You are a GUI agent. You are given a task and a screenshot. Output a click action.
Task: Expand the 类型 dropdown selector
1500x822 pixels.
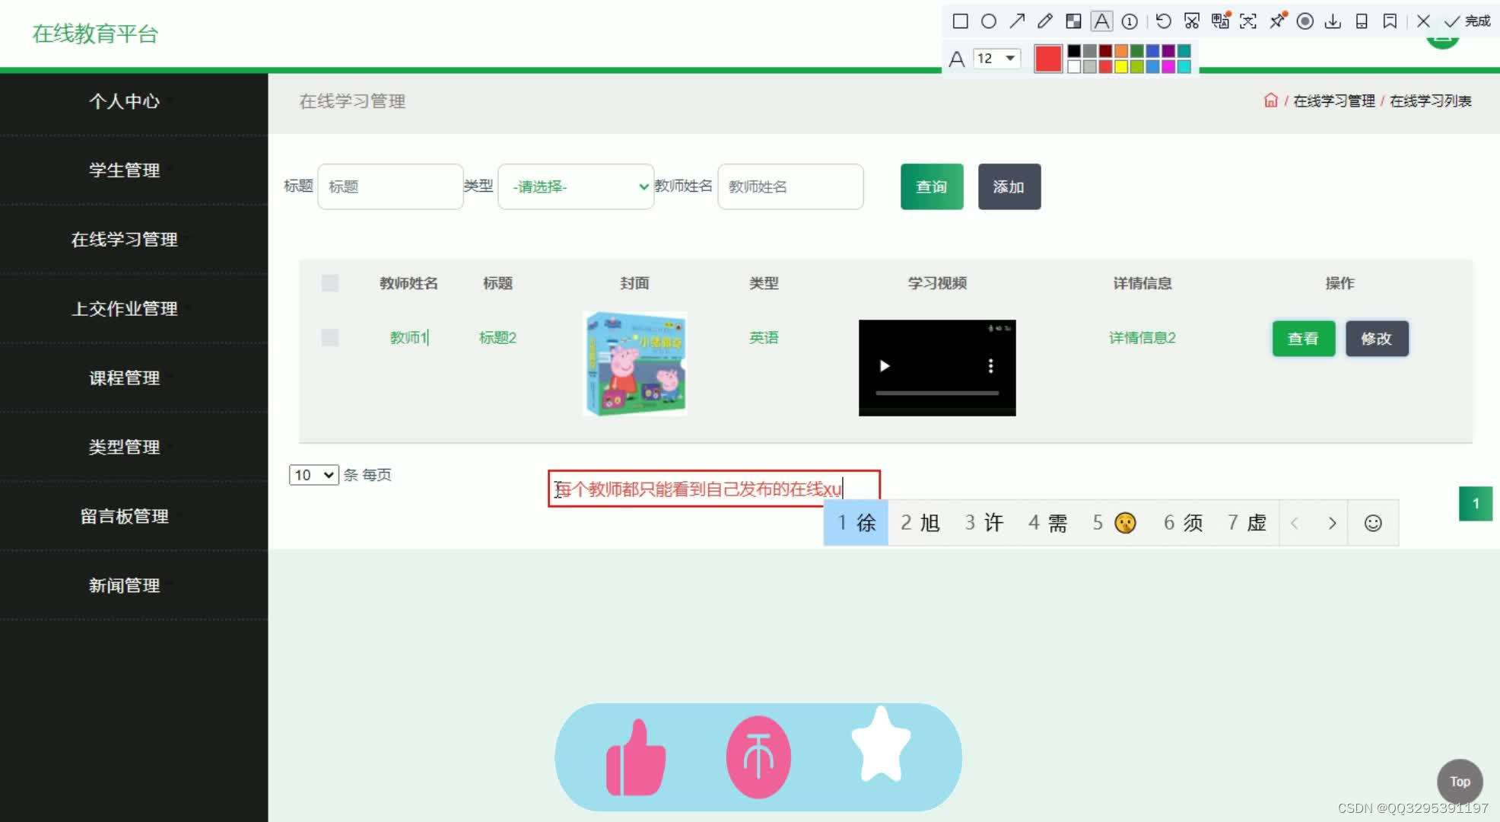point(574,186)
